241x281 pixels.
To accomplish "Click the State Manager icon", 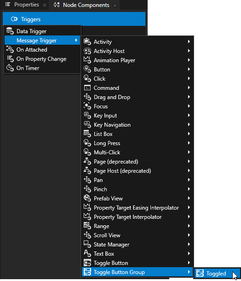I will point(87,245).
